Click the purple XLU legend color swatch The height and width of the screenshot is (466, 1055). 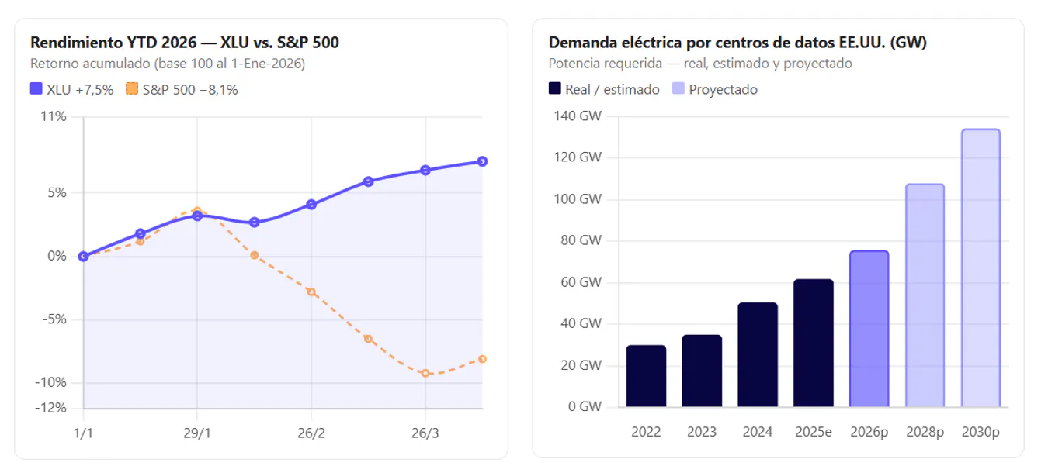click(36, 89)
